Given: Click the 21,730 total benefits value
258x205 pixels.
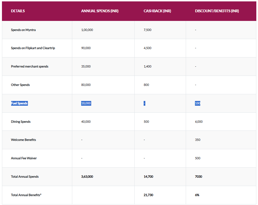Looking at the screenshot, I should pos(148,195).
